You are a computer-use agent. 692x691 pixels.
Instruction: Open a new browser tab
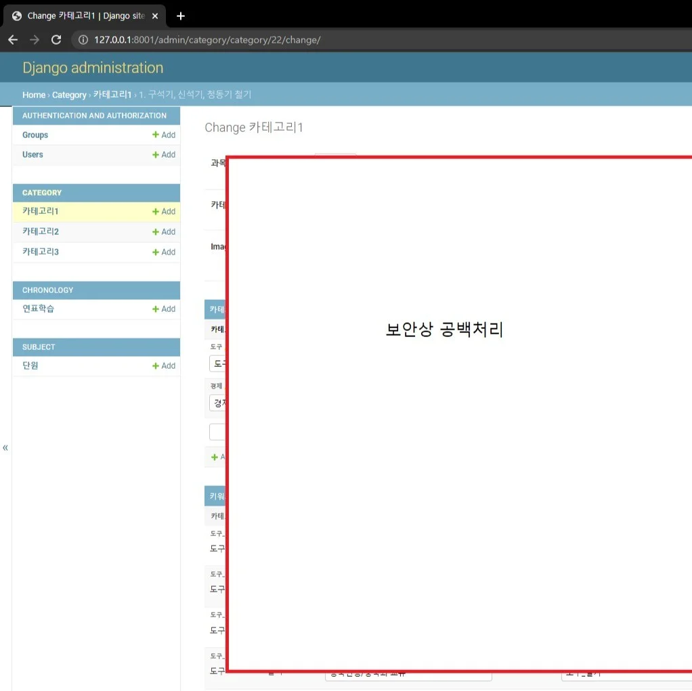click(181, 16)
